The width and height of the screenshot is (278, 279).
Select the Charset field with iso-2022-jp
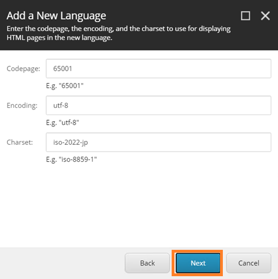coord(159,142)
